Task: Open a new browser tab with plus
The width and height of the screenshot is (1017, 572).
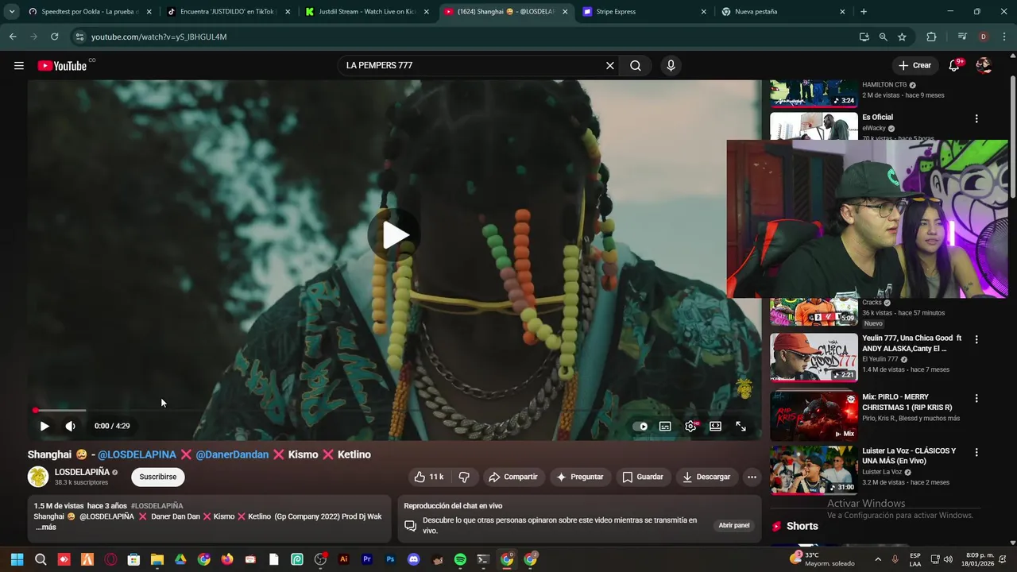Action: tap(864, 12)
